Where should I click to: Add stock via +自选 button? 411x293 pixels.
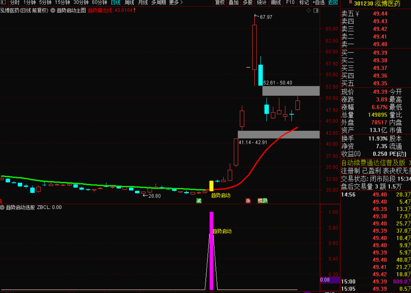point(318,3)
